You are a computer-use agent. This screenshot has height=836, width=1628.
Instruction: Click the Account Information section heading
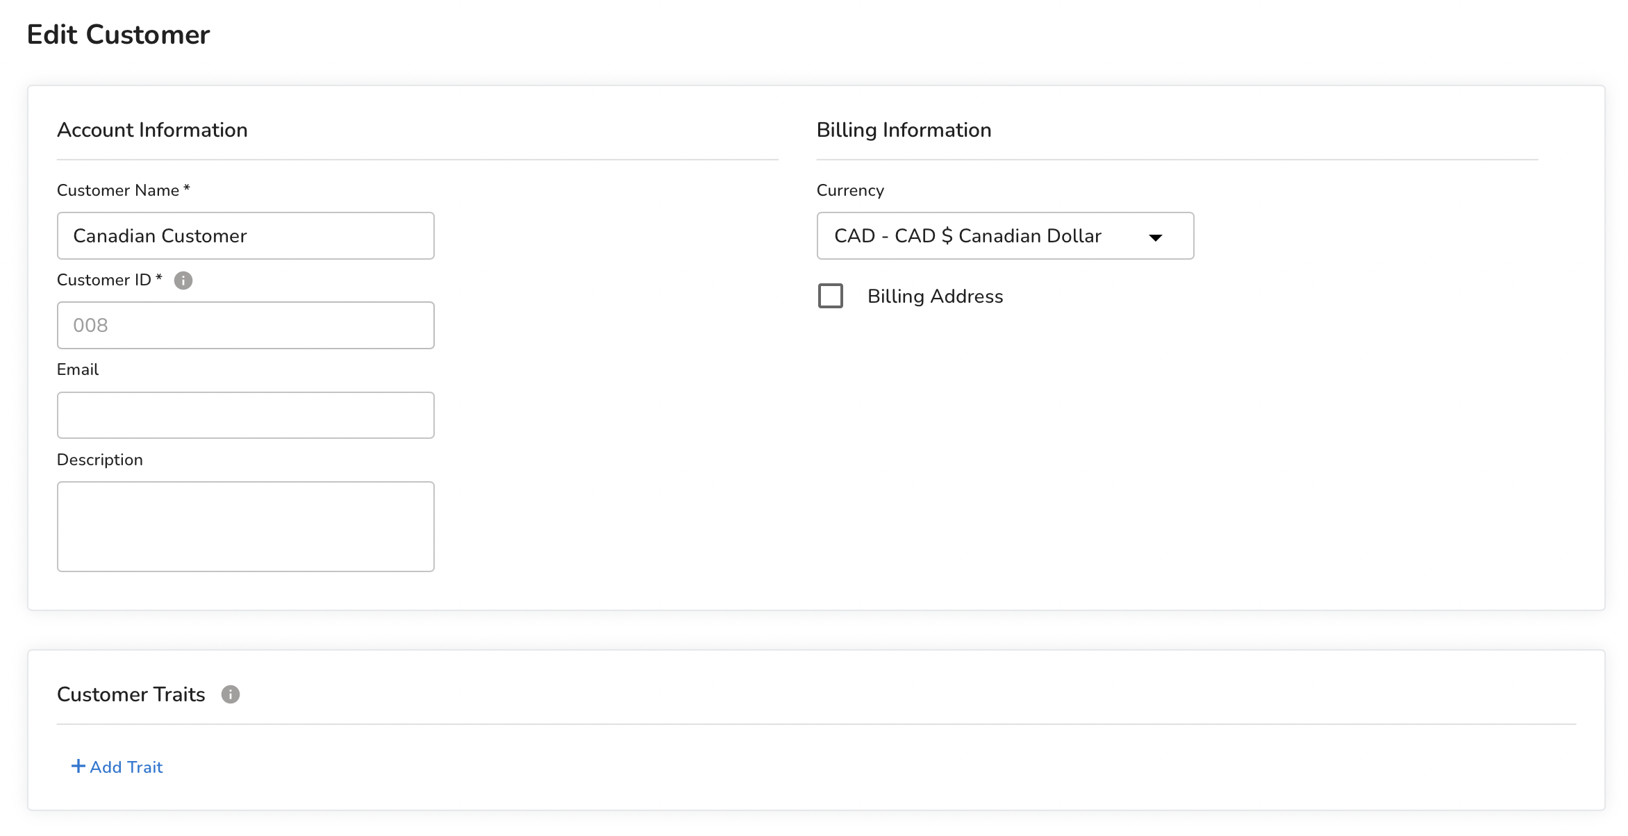152,130
